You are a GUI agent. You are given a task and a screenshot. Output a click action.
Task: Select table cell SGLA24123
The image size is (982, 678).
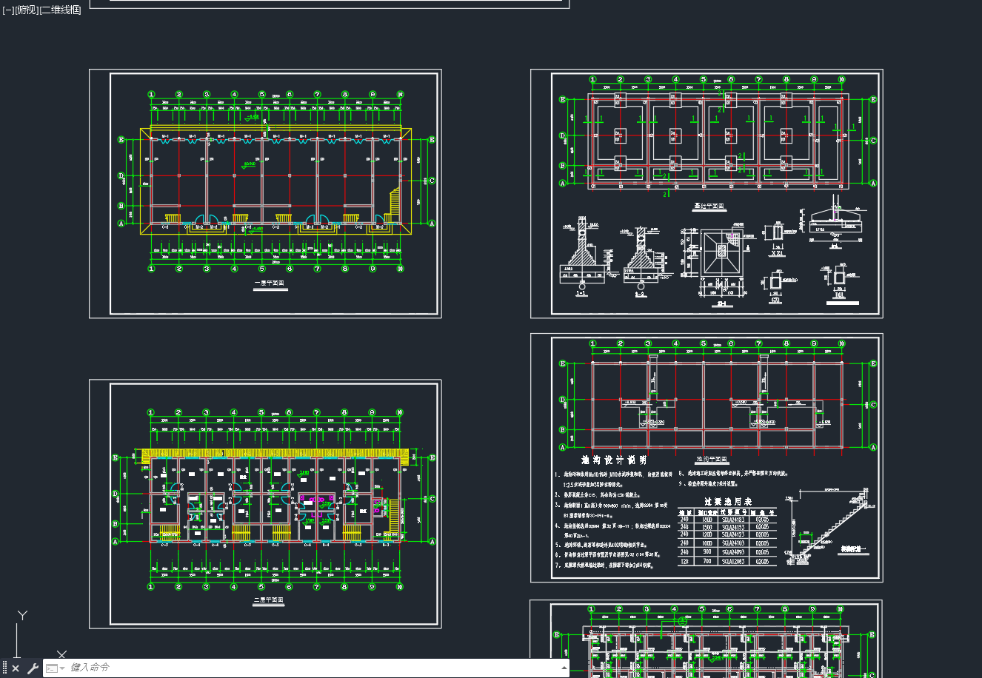733,534
